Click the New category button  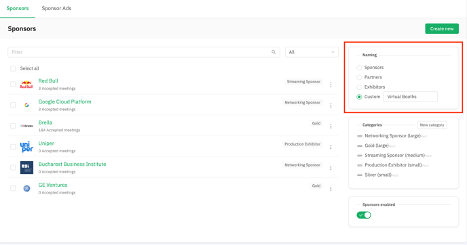click(432, 125)
